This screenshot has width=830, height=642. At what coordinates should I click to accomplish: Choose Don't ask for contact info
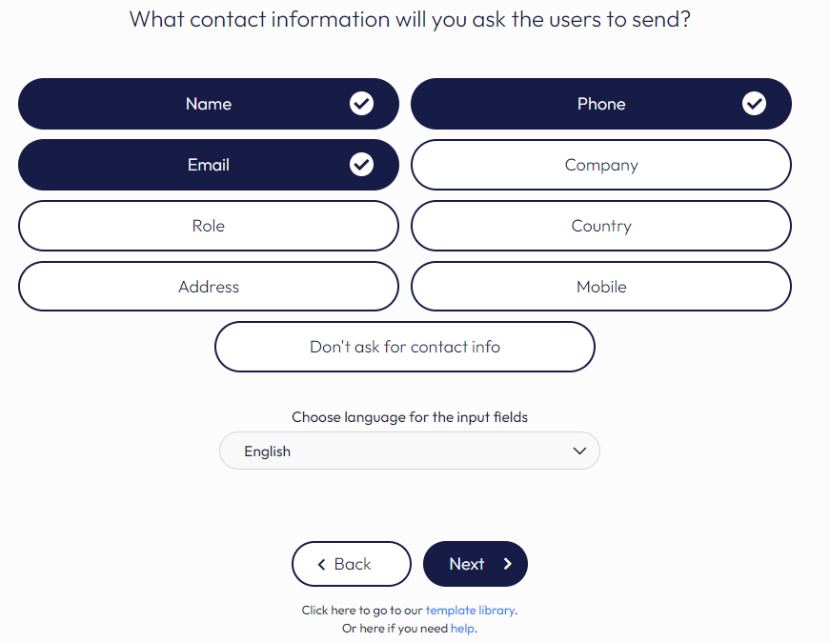[404, 347]
